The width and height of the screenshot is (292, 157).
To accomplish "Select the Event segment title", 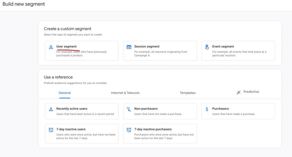I will point(223,47).
